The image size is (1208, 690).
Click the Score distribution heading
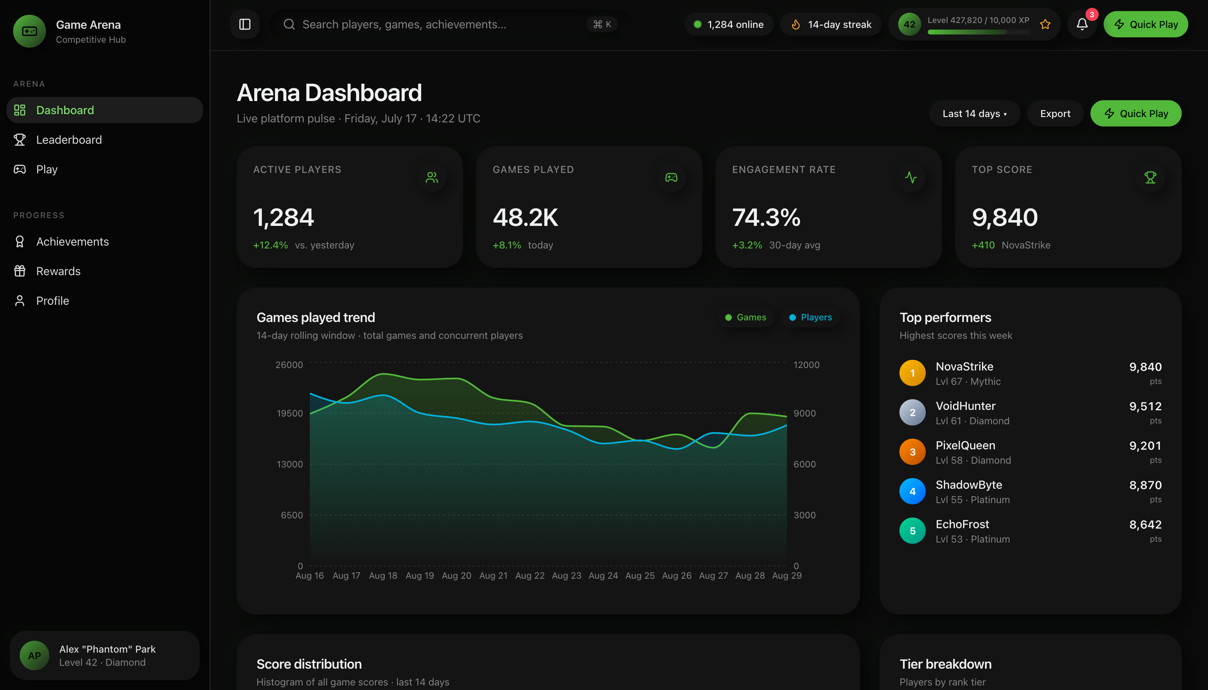(x=309, y=664)
